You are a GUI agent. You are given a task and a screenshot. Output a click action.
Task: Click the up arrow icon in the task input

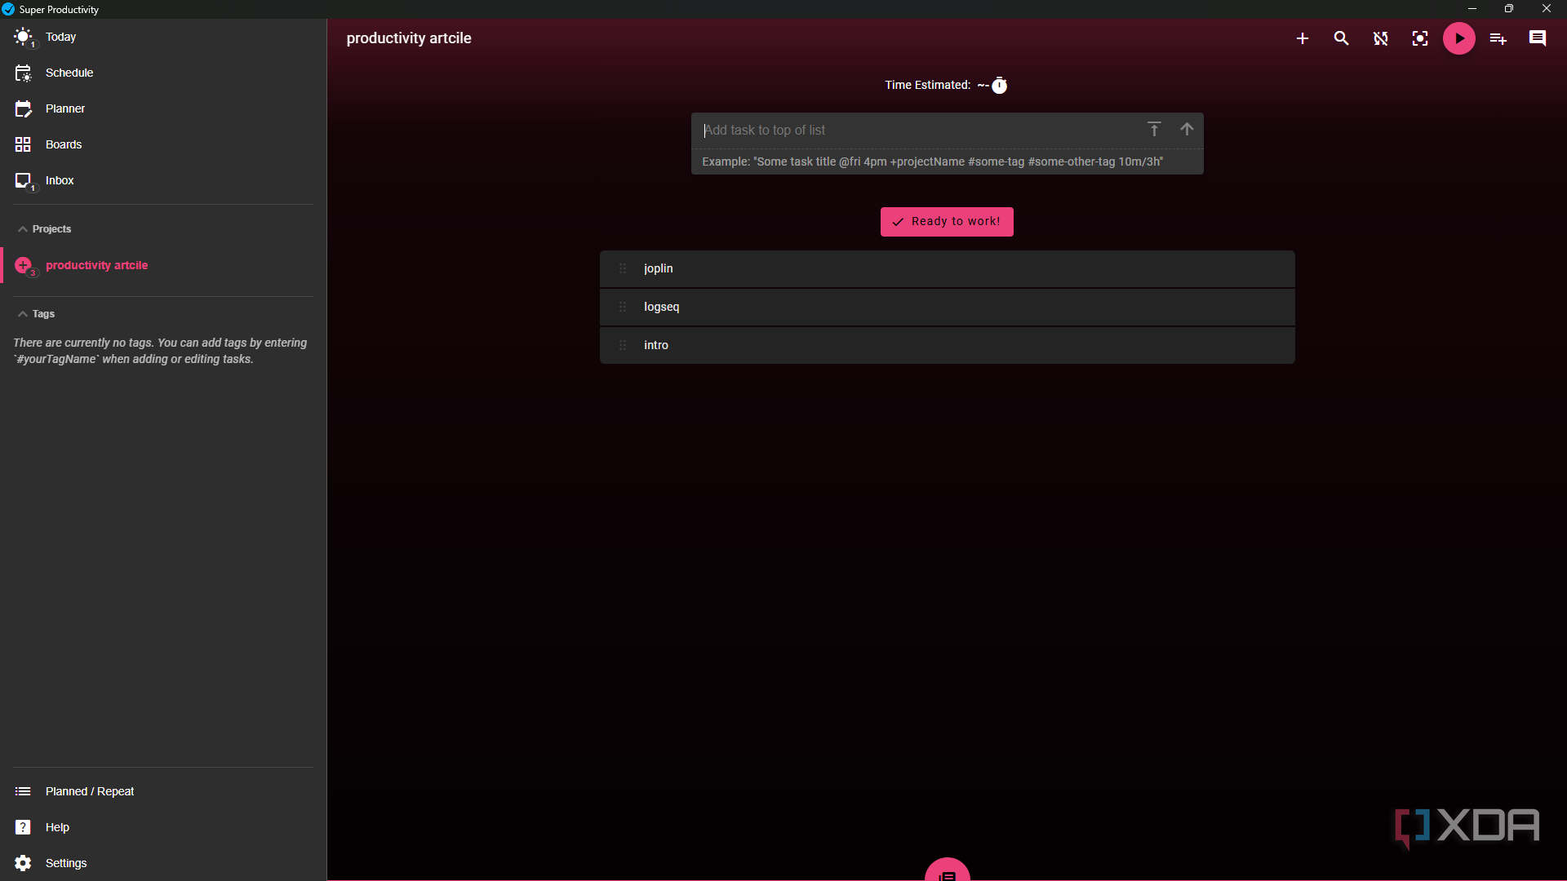pos(1187,130)
